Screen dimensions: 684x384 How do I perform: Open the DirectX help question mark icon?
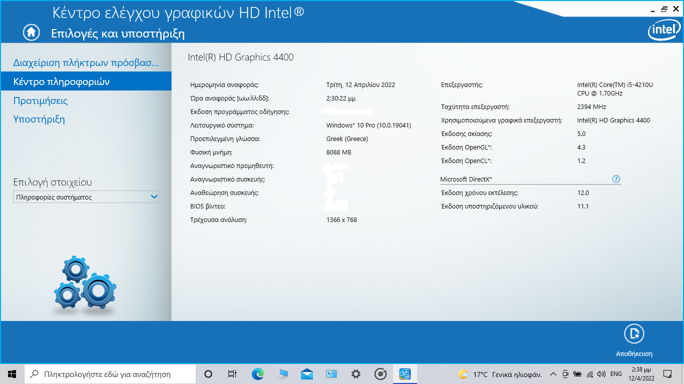(616, 179)
